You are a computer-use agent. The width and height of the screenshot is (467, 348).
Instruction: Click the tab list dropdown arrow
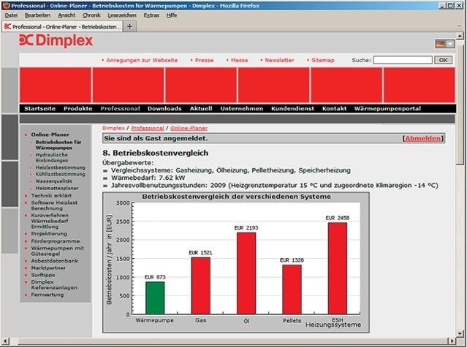pyautogui.click(x=459, y=26)
